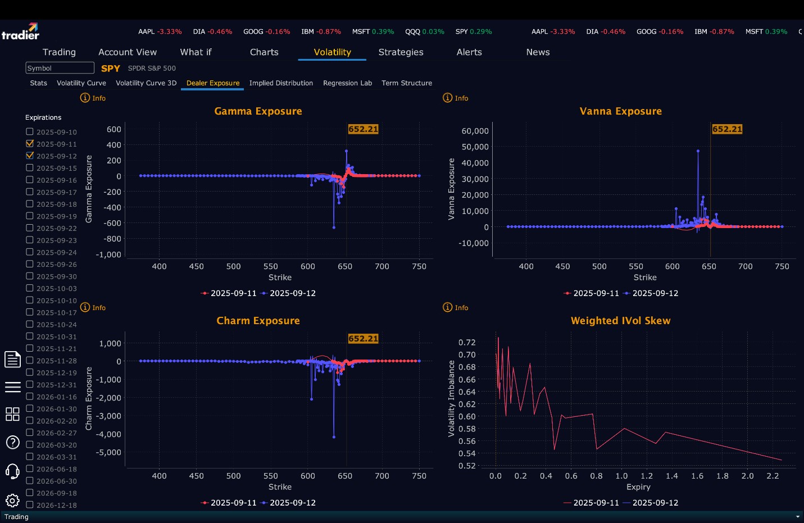
Task: Open the grid layout icon in sidebar
Action: 12,414
